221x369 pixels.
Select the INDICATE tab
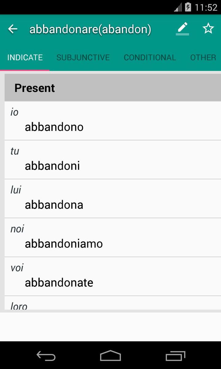(x=25, y=58)
